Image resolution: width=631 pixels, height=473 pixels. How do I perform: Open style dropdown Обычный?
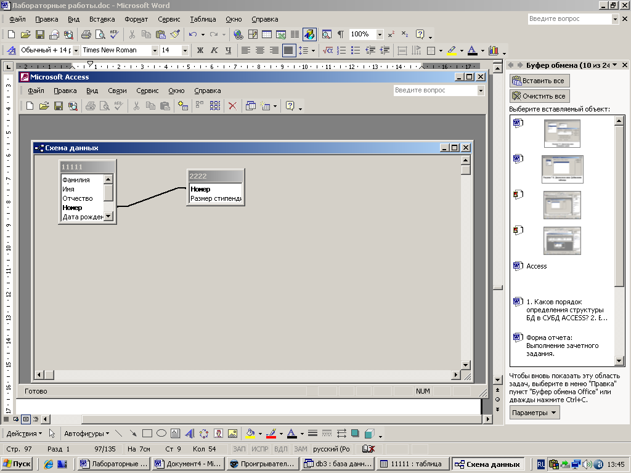point(76,51)
